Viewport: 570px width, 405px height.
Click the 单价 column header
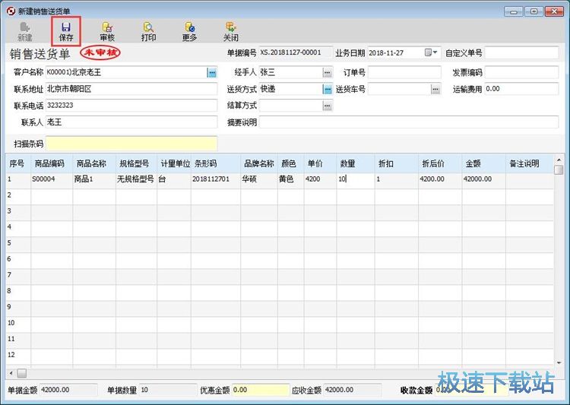(320, 163)
